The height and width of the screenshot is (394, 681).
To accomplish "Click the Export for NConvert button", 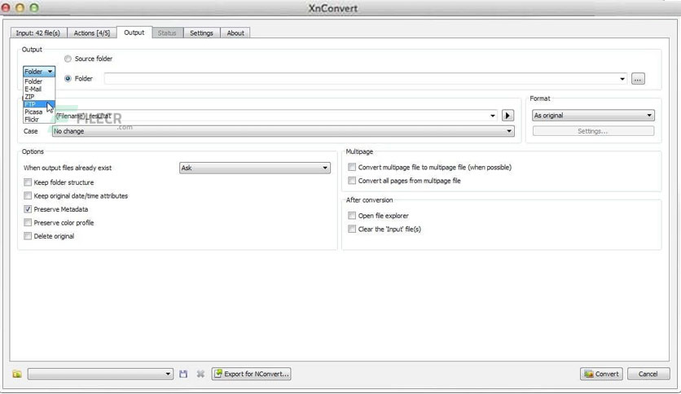I will click(252, 374).
